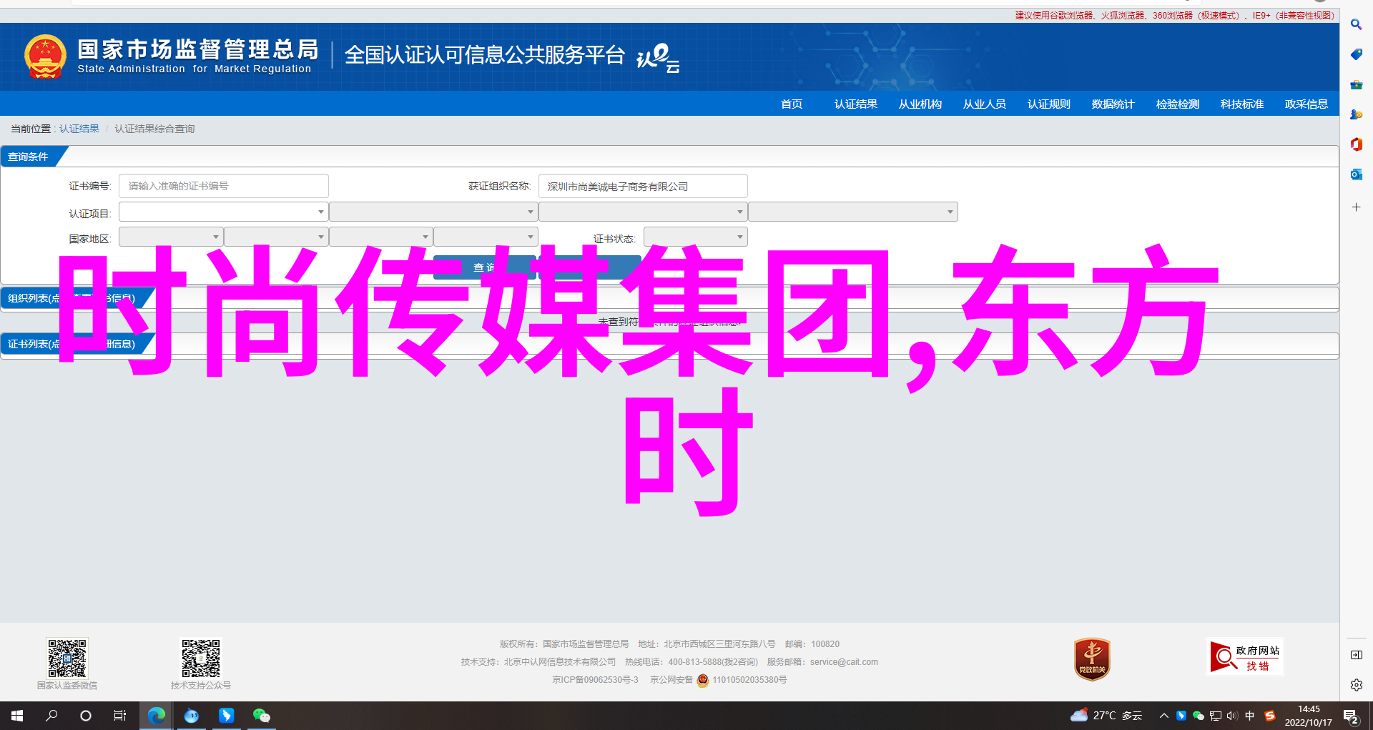Open the Microsoft Office icon in sidebar
This screenshot has height=730, width=1373.
(x=1356, y=144)
